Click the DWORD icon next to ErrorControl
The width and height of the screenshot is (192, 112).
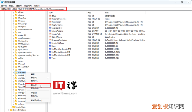pos(50,28)
